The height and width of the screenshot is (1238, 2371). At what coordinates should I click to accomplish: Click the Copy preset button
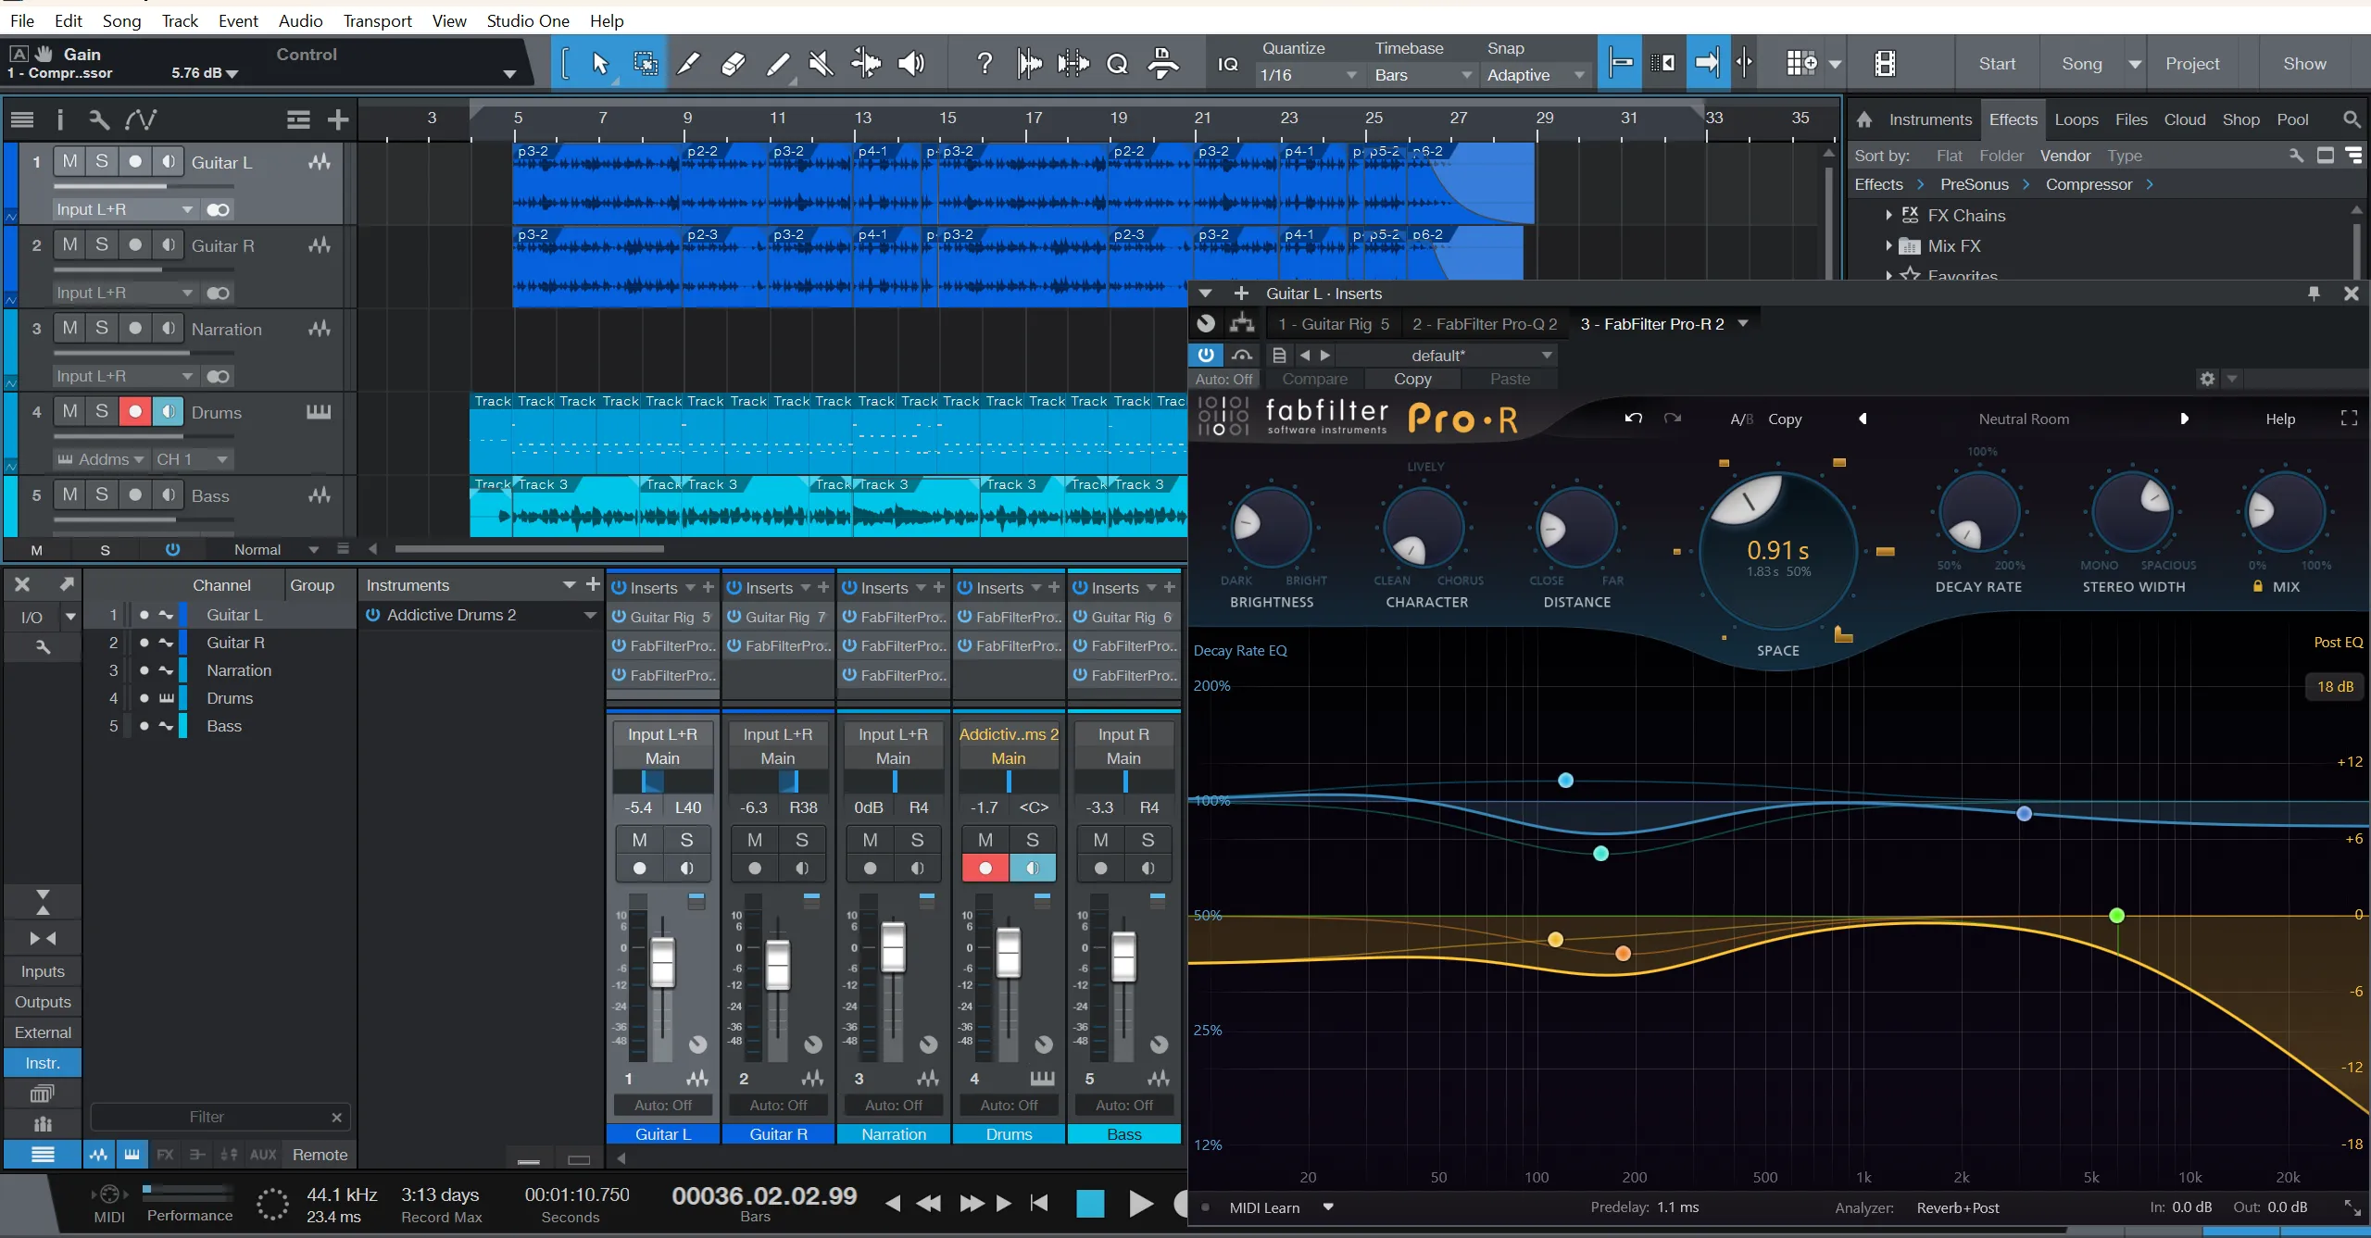(x=1412, y=379)
